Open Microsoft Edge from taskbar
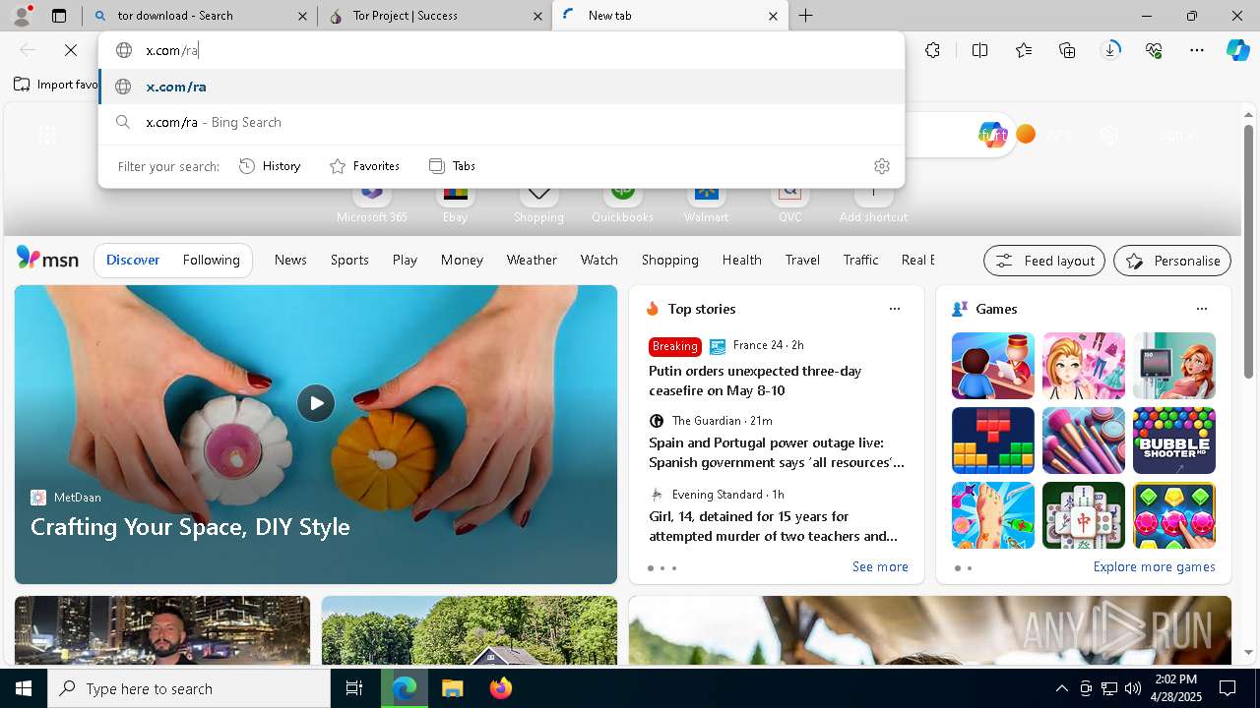 [405, 688]
